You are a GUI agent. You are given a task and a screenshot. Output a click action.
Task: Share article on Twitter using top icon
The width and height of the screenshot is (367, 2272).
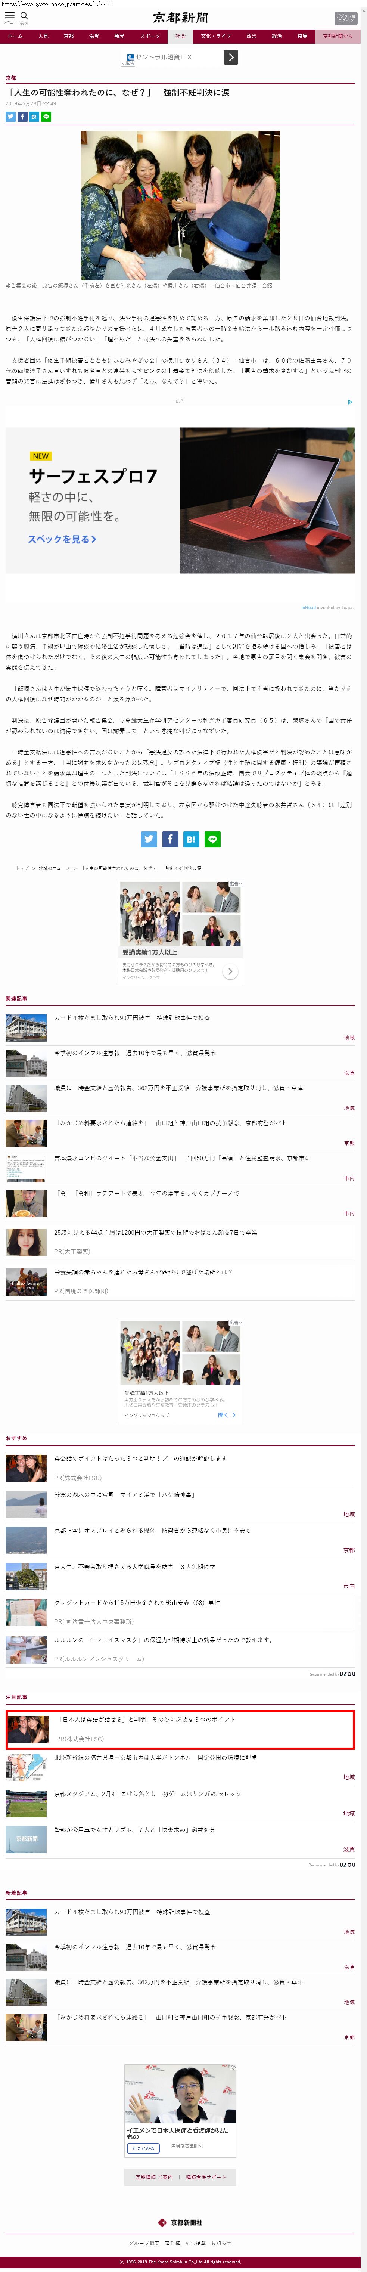click(10, 117)
